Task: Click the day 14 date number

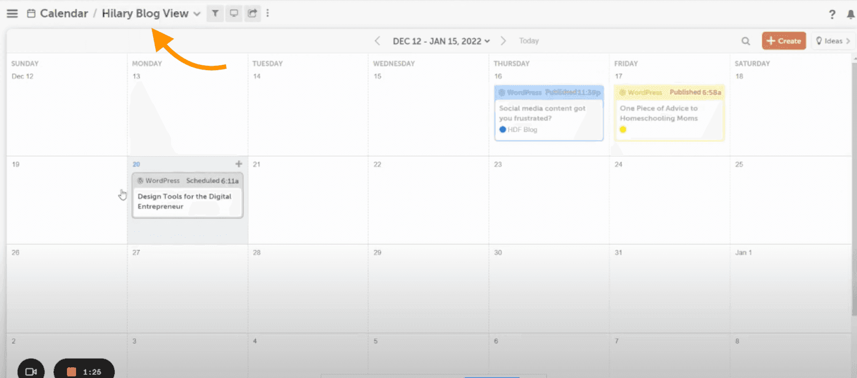Action: coord(257,76)
